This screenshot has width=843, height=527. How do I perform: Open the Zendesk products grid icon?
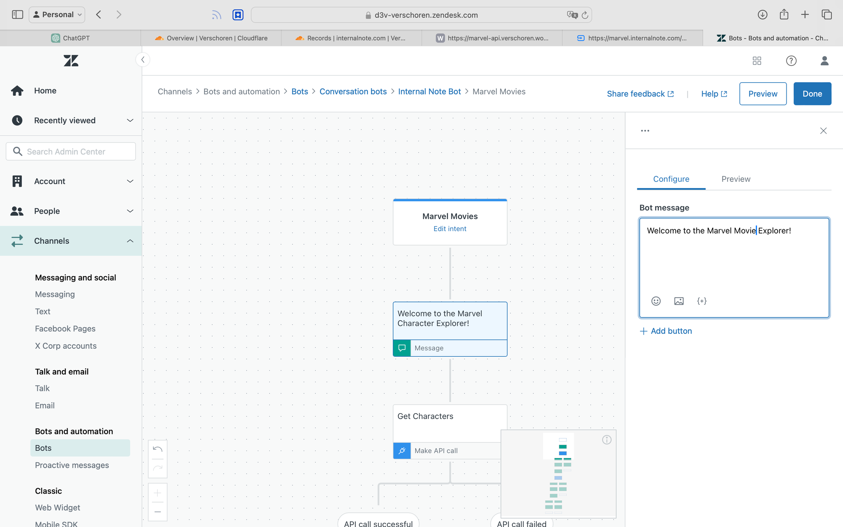757,61
